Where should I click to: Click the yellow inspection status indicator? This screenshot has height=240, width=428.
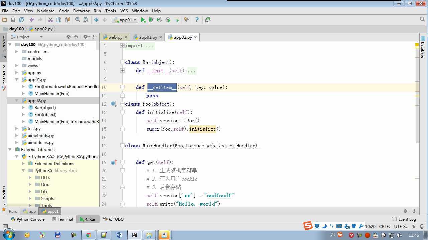(417, 45)
